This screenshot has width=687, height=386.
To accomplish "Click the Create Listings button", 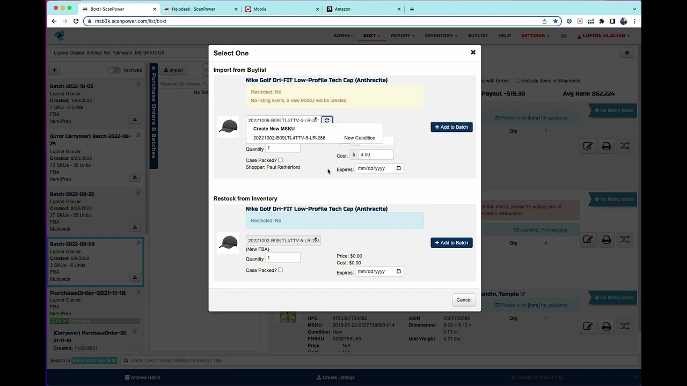I will (335, 377).
